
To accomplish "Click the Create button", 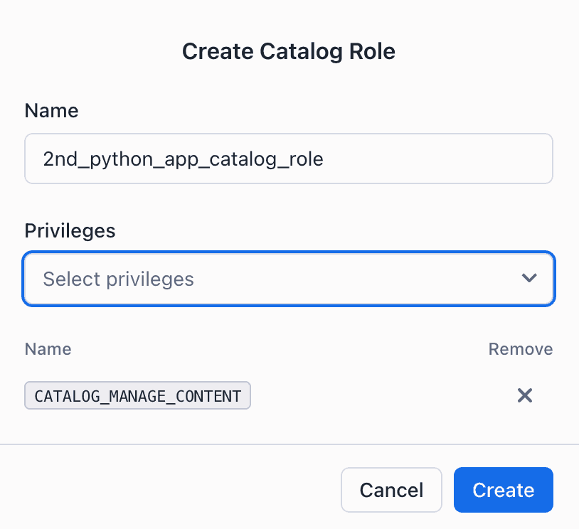I will pyautogui.click(x=503, y=490).
